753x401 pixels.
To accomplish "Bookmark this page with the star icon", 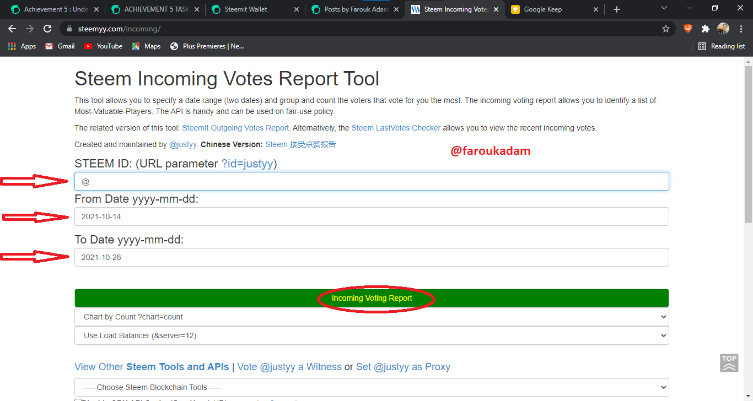I will pos(665,29).
